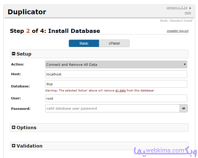This screenshot has width=198, height=158.
Task: Open the installer-log.txt link
Action: 178,31
